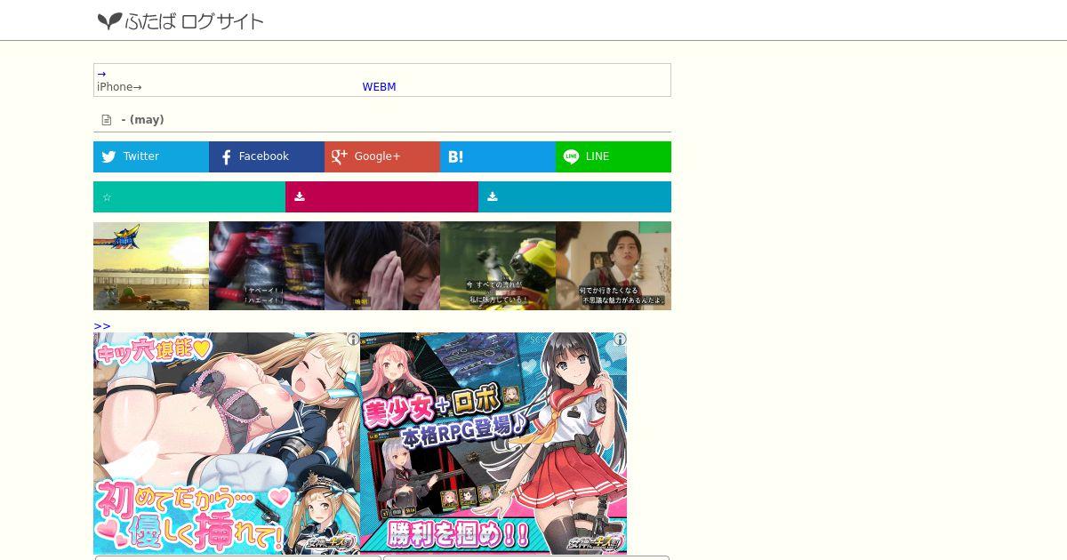This screenshot has height=560, width=1067.
Task: Click info icon on blonde girl ad
Action: point(353,340)
